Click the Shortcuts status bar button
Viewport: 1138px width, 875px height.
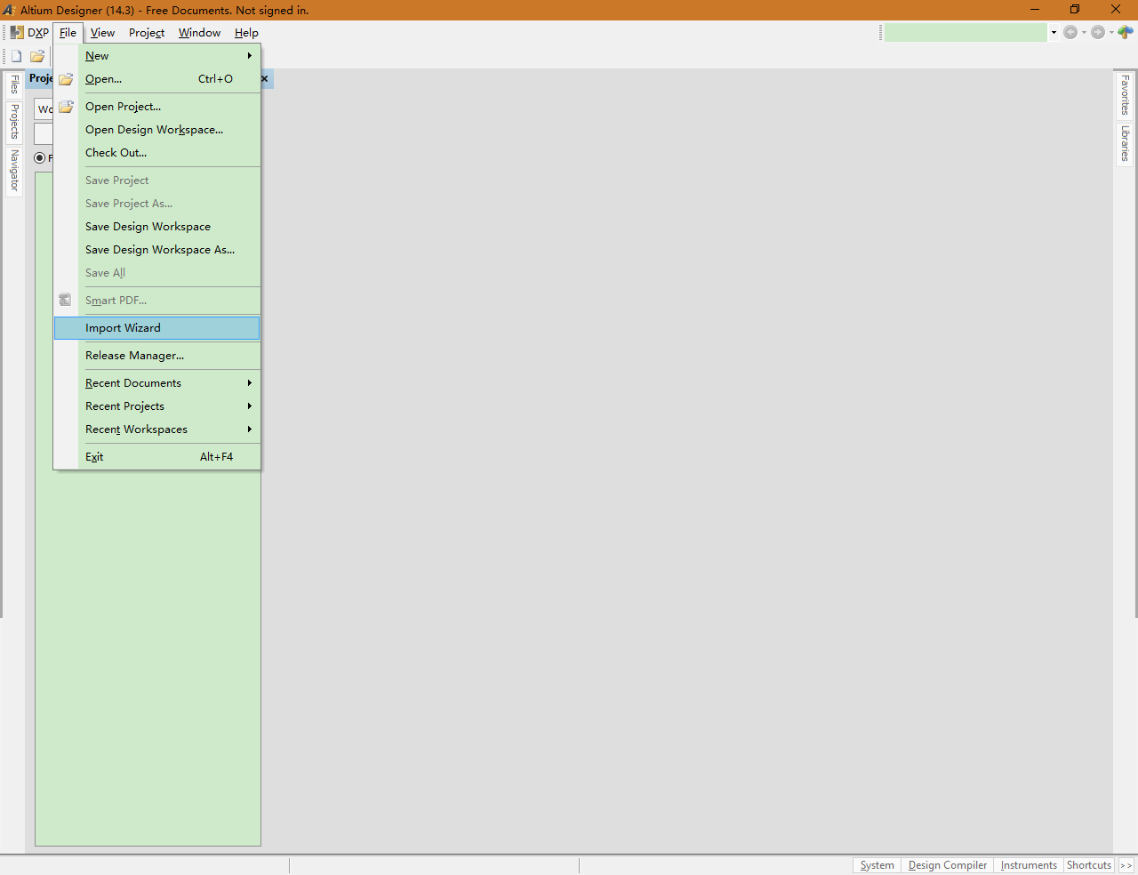click(x=1089, y=865)
